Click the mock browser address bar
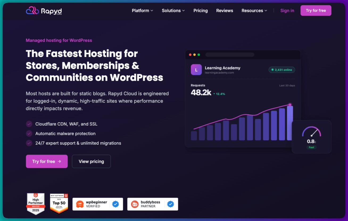The image size is (348, 221). pyautogui.click(x=230, y=55)
